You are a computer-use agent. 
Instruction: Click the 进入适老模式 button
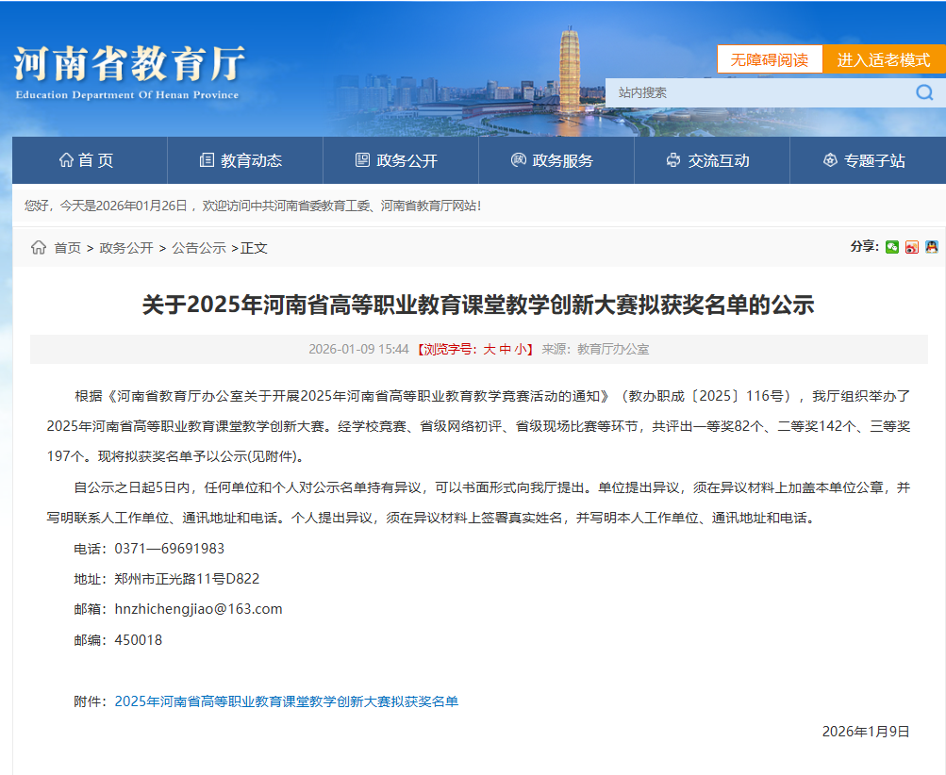point(884,59)
